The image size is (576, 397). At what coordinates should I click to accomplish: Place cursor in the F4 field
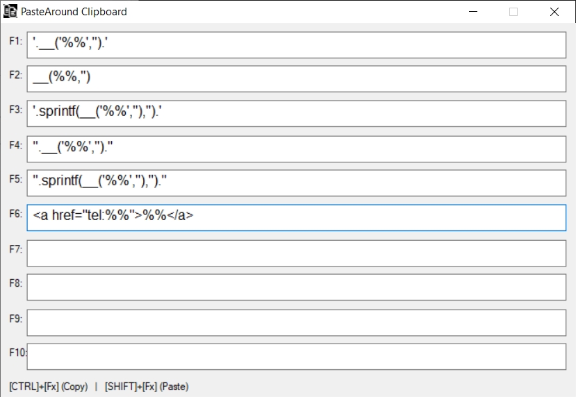pyautogui.click(x=297, y=149)
